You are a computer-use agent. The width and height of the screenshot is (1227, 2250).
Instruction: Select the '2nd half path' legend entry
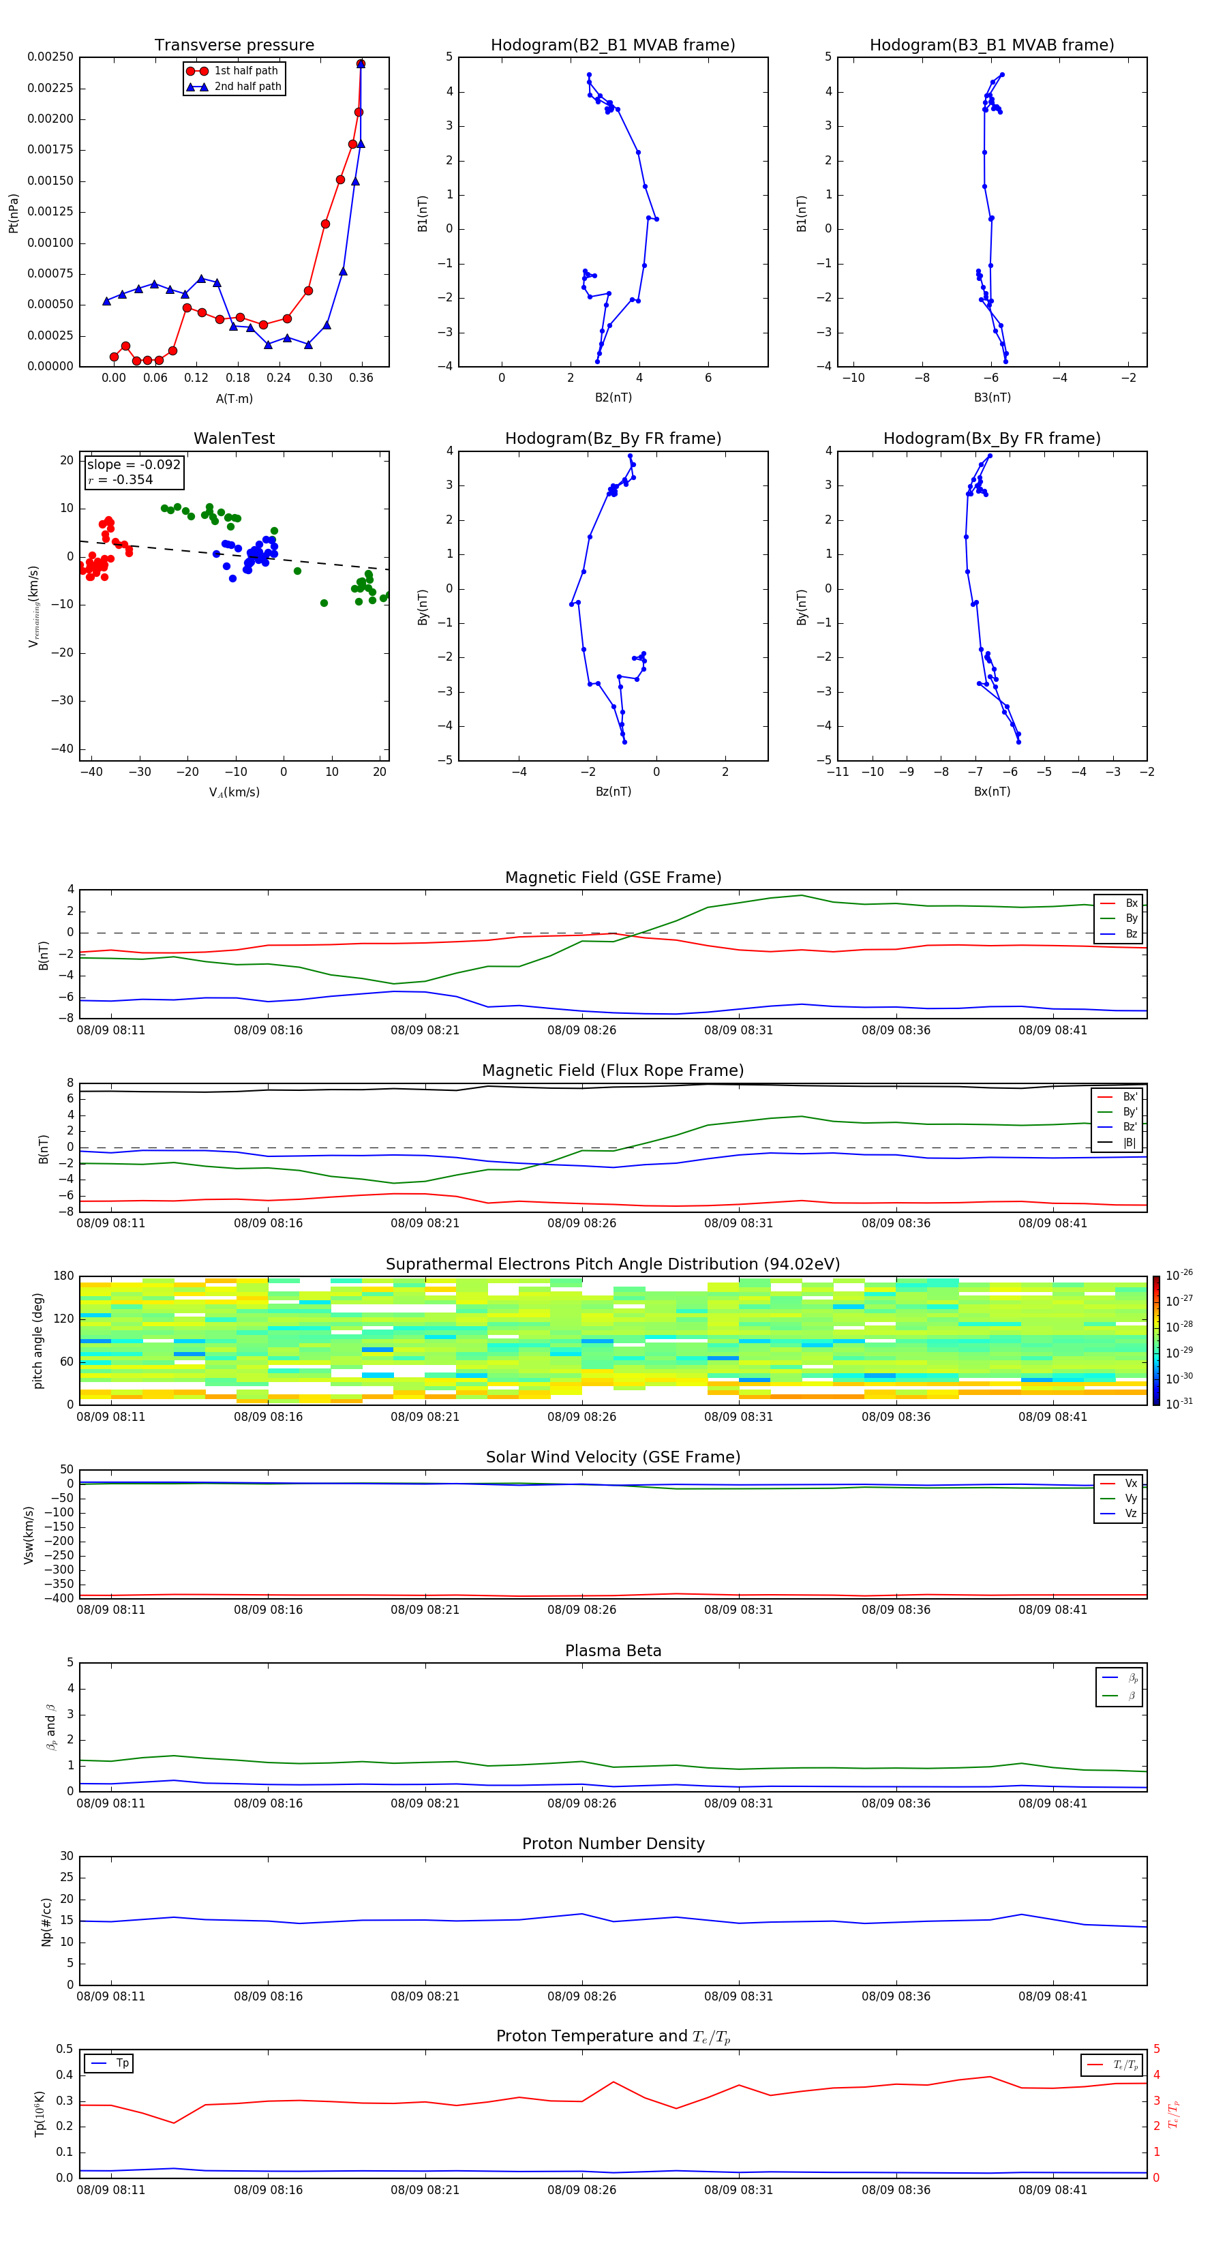234,87
